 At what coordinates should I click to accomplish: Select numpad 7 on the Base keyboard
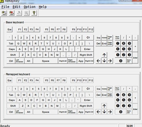118,43
